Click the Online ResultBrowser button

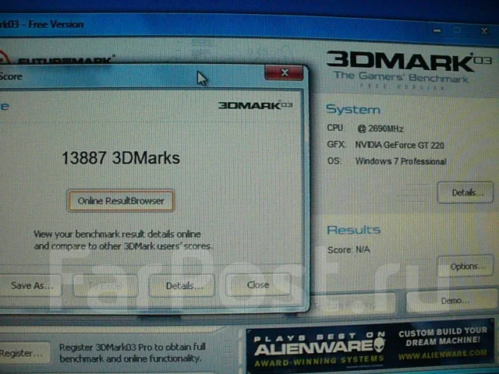[x=121, y=201]
